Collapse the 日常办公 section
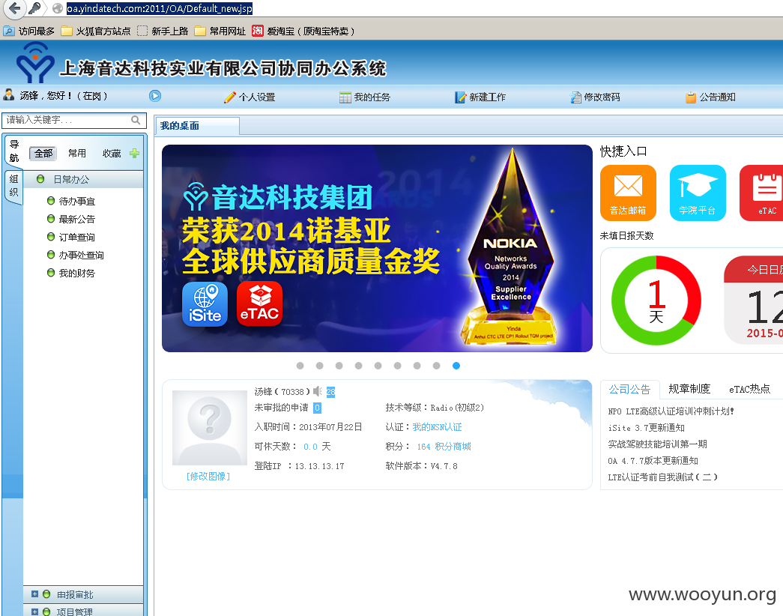Screen dimensions: 783x616 83,179
